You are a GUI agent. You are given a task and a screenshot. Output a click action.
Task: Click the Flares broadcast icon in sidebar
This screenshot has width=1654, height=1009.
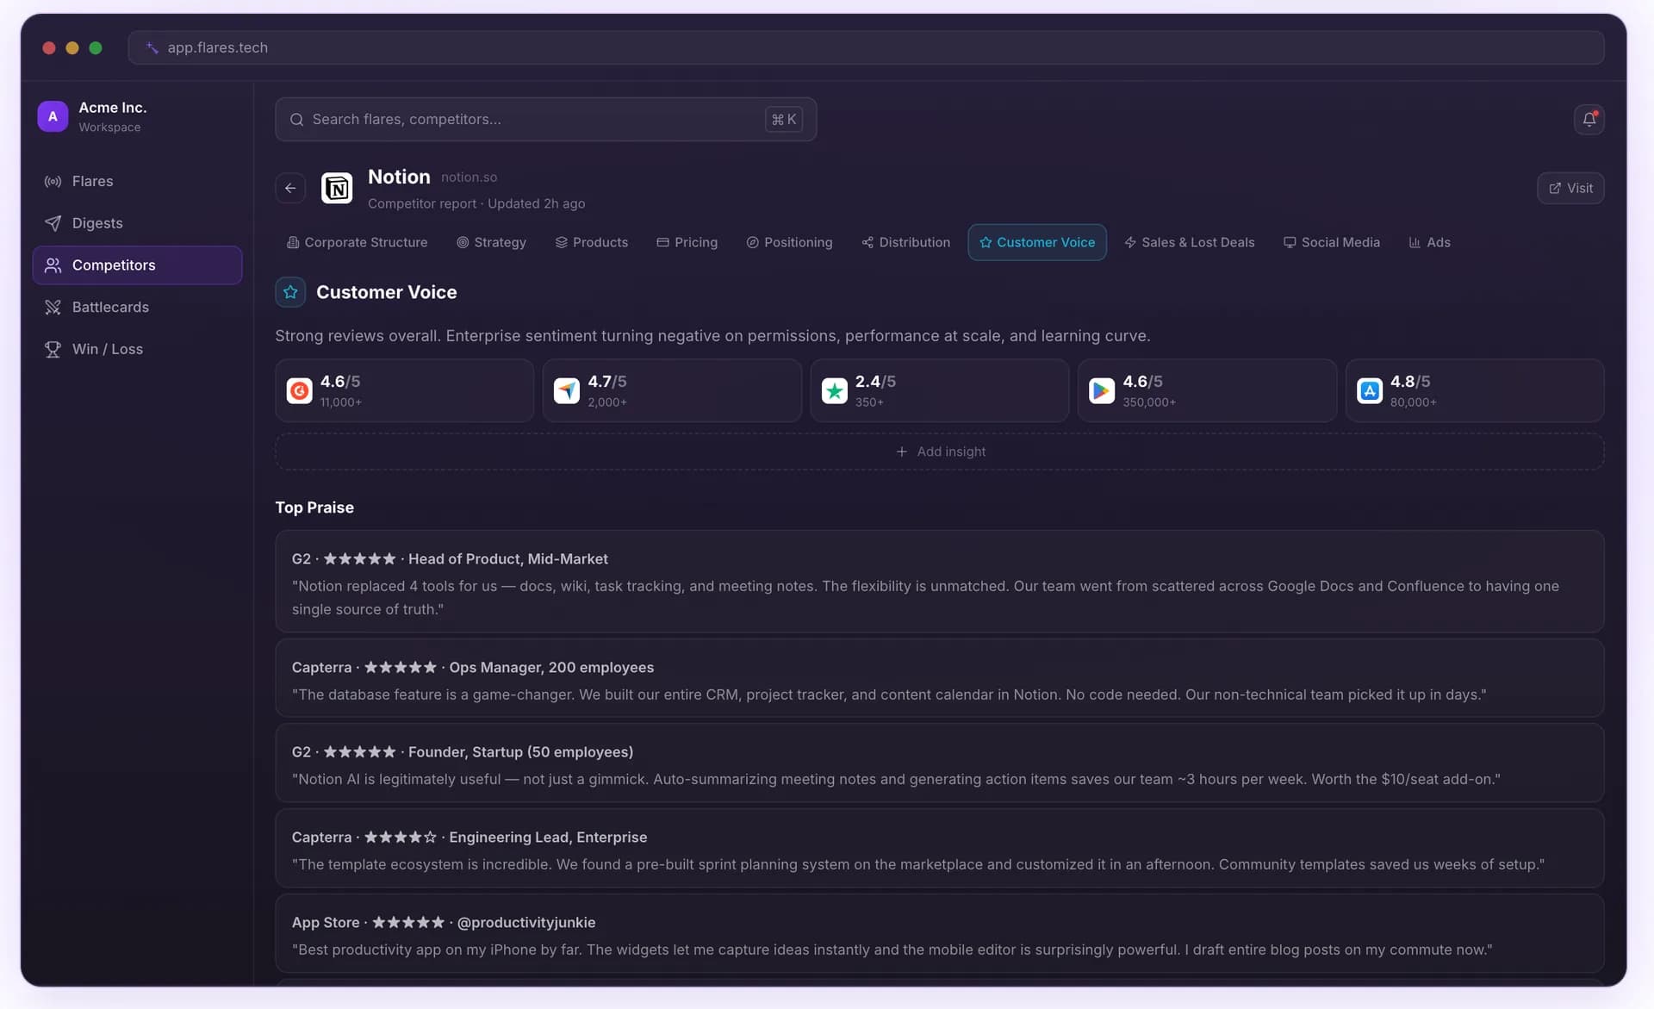53,181
